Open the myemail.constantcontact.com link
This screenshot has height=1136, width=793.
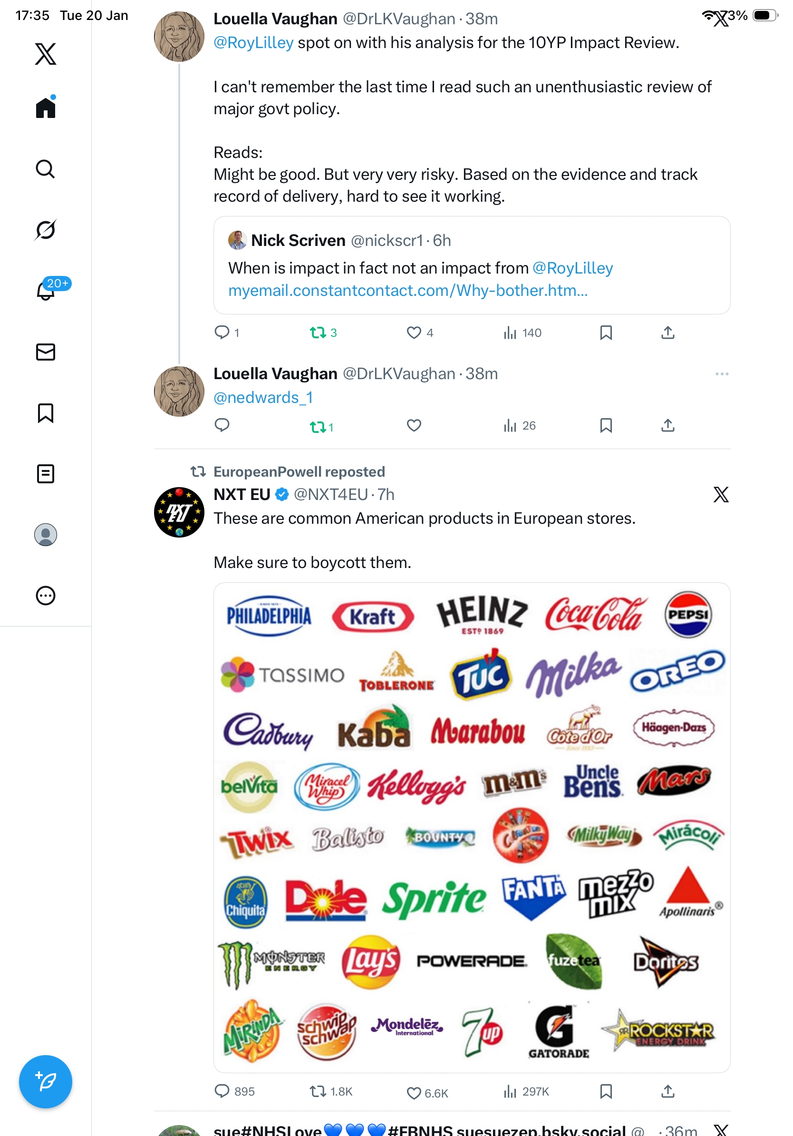(407, 291)
